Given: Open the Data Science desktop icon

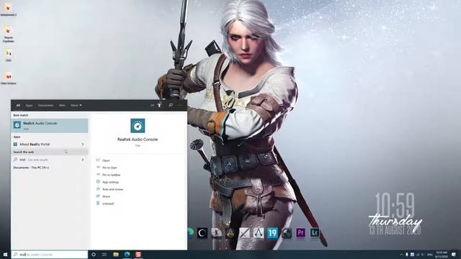Looking at the screenshot, I should pyautogui.click(x=8, y=78).
